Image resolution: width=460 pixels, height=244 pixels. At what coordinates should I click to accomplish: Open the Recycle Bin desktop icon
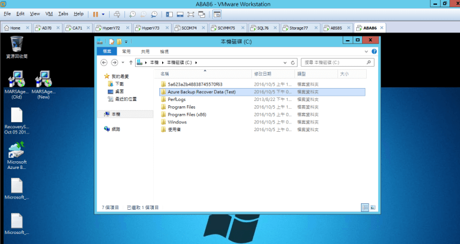[x=17, y=45]
